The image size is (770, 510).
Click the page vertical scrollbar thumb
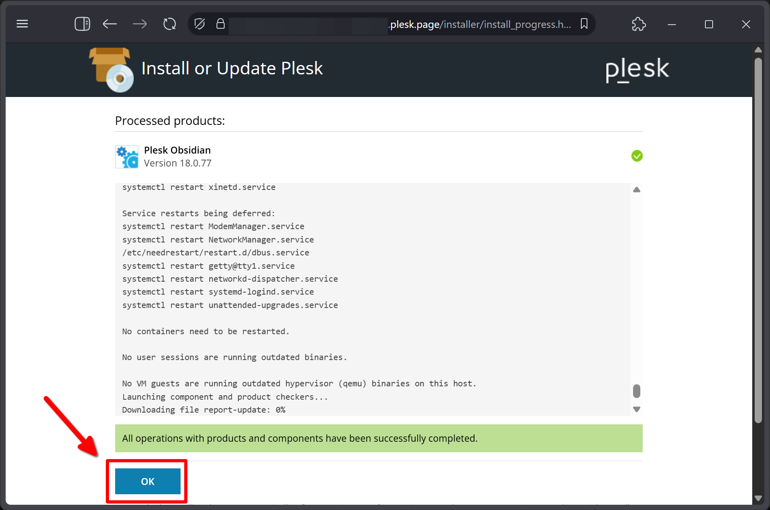pyautogui.click(x=758, y=240)
